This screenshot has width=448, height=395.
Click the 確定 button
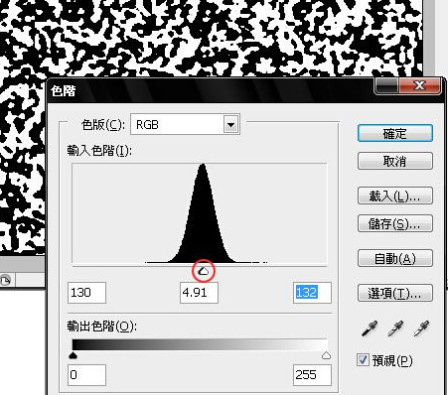pyautogui.click(x=395, y=133)
